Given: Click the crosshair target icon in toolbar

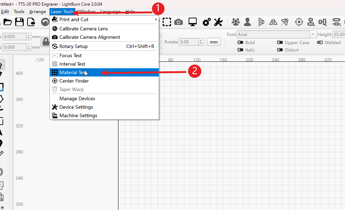Looking at the screenshot, I should [299, 22].
